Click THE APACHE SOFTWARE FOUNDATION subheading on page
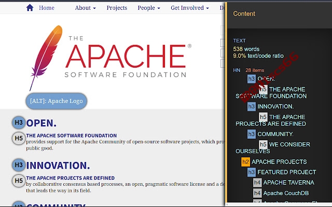The image size is (332, 207). click(72, 136)
